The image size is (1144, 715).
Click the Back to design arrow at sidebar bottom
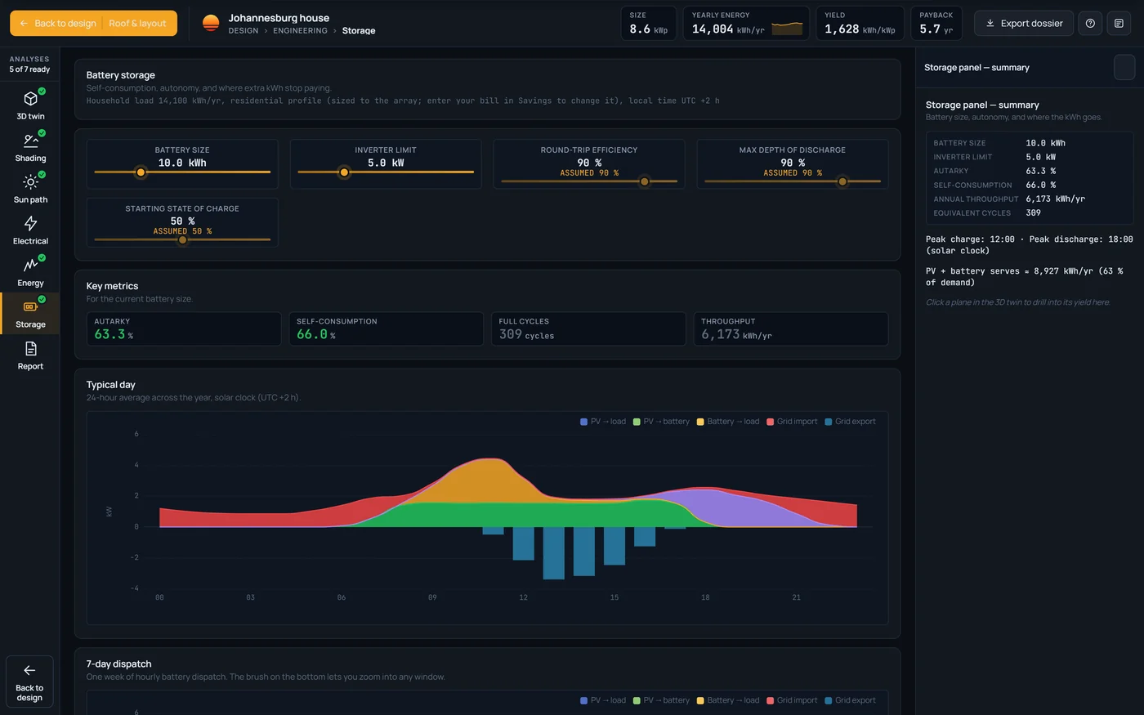coord(29,681)
